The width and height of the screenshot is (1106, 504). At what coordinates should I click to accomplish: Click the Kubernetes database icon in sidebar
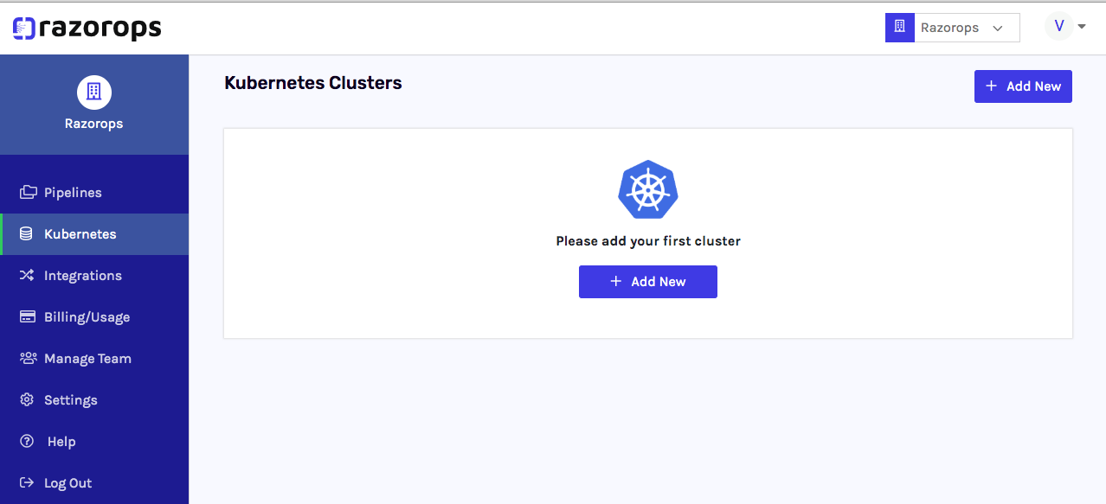(28, 233)
